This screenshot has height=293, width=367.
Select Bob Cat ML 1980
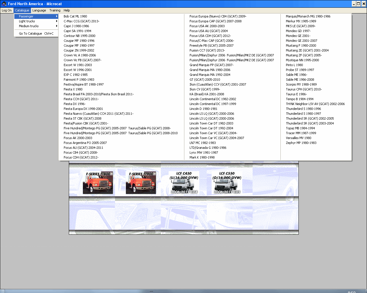pyautogui.click(x=75, y=16)
